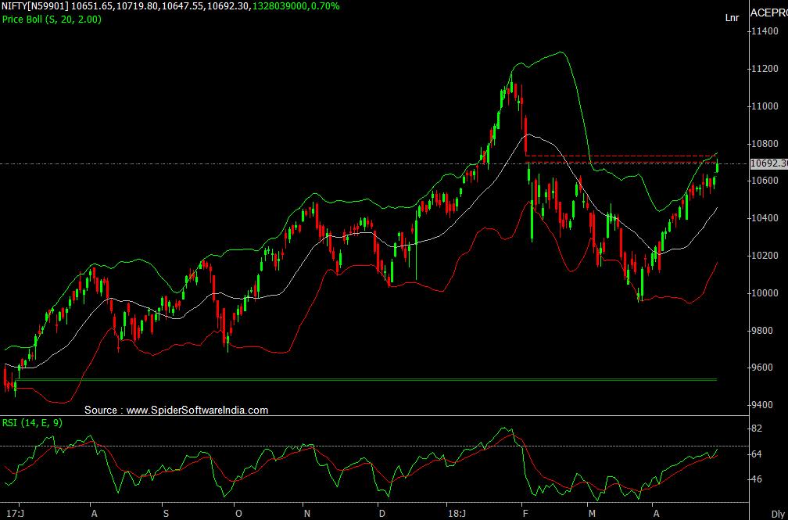Click the 10800 price axis label

point(764,144)
